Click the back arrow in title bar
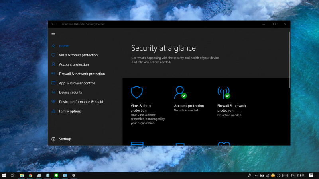Screen dimensions: 319x179 coord(53,24)
